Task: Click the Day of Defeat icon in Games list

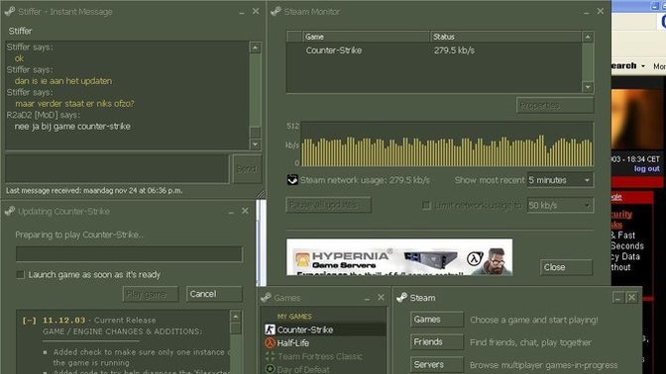Action: coord(270,369)
